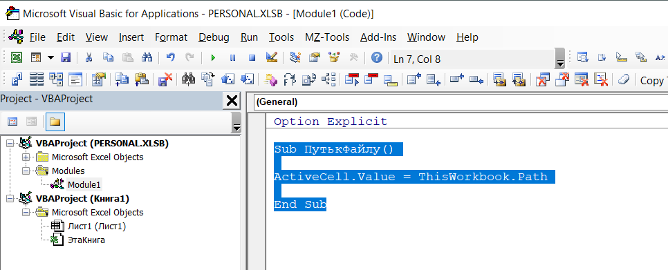Open the Insert UserForm dropdown arrow
Image resolution: width=668 pixels, height=270 pixels.
pos(50,58)
